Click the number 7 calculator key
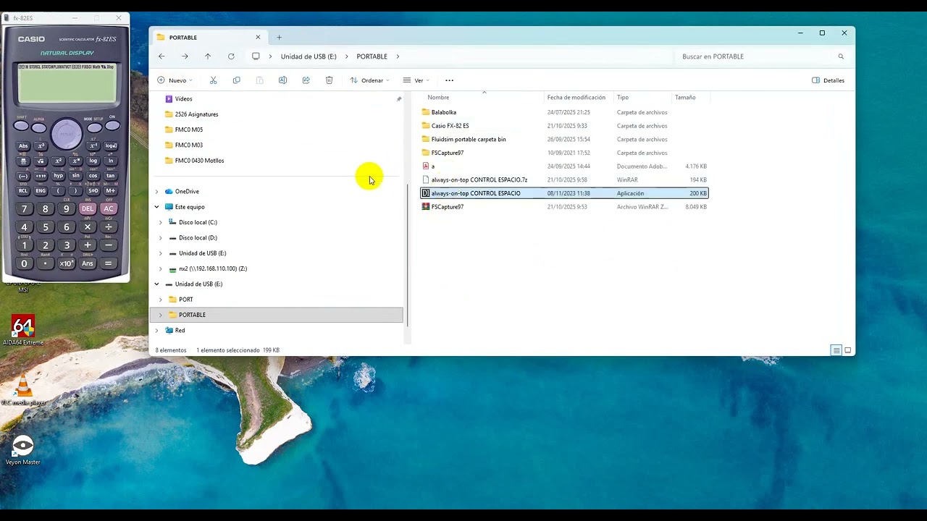 pyautogui.click(x=24, y=209)
